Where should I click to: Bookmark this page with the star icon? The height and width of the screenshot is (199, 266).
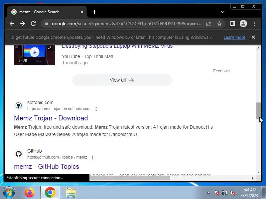(x=219, y=24)
